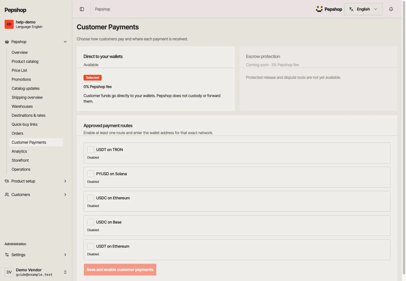Click the 'Customer Payments' page heading
This screenshot has width=406, height=281.
click(x=108, y=27)
